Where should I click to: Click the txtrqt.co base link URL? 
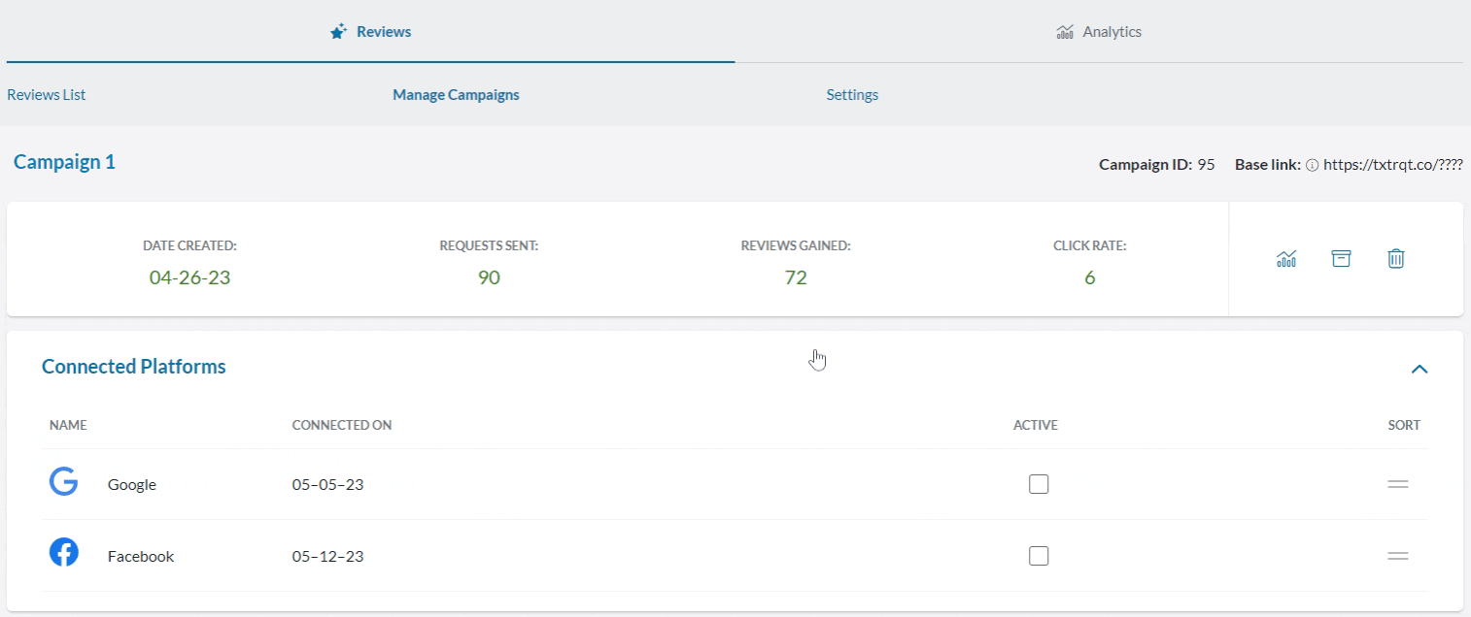1392,165
